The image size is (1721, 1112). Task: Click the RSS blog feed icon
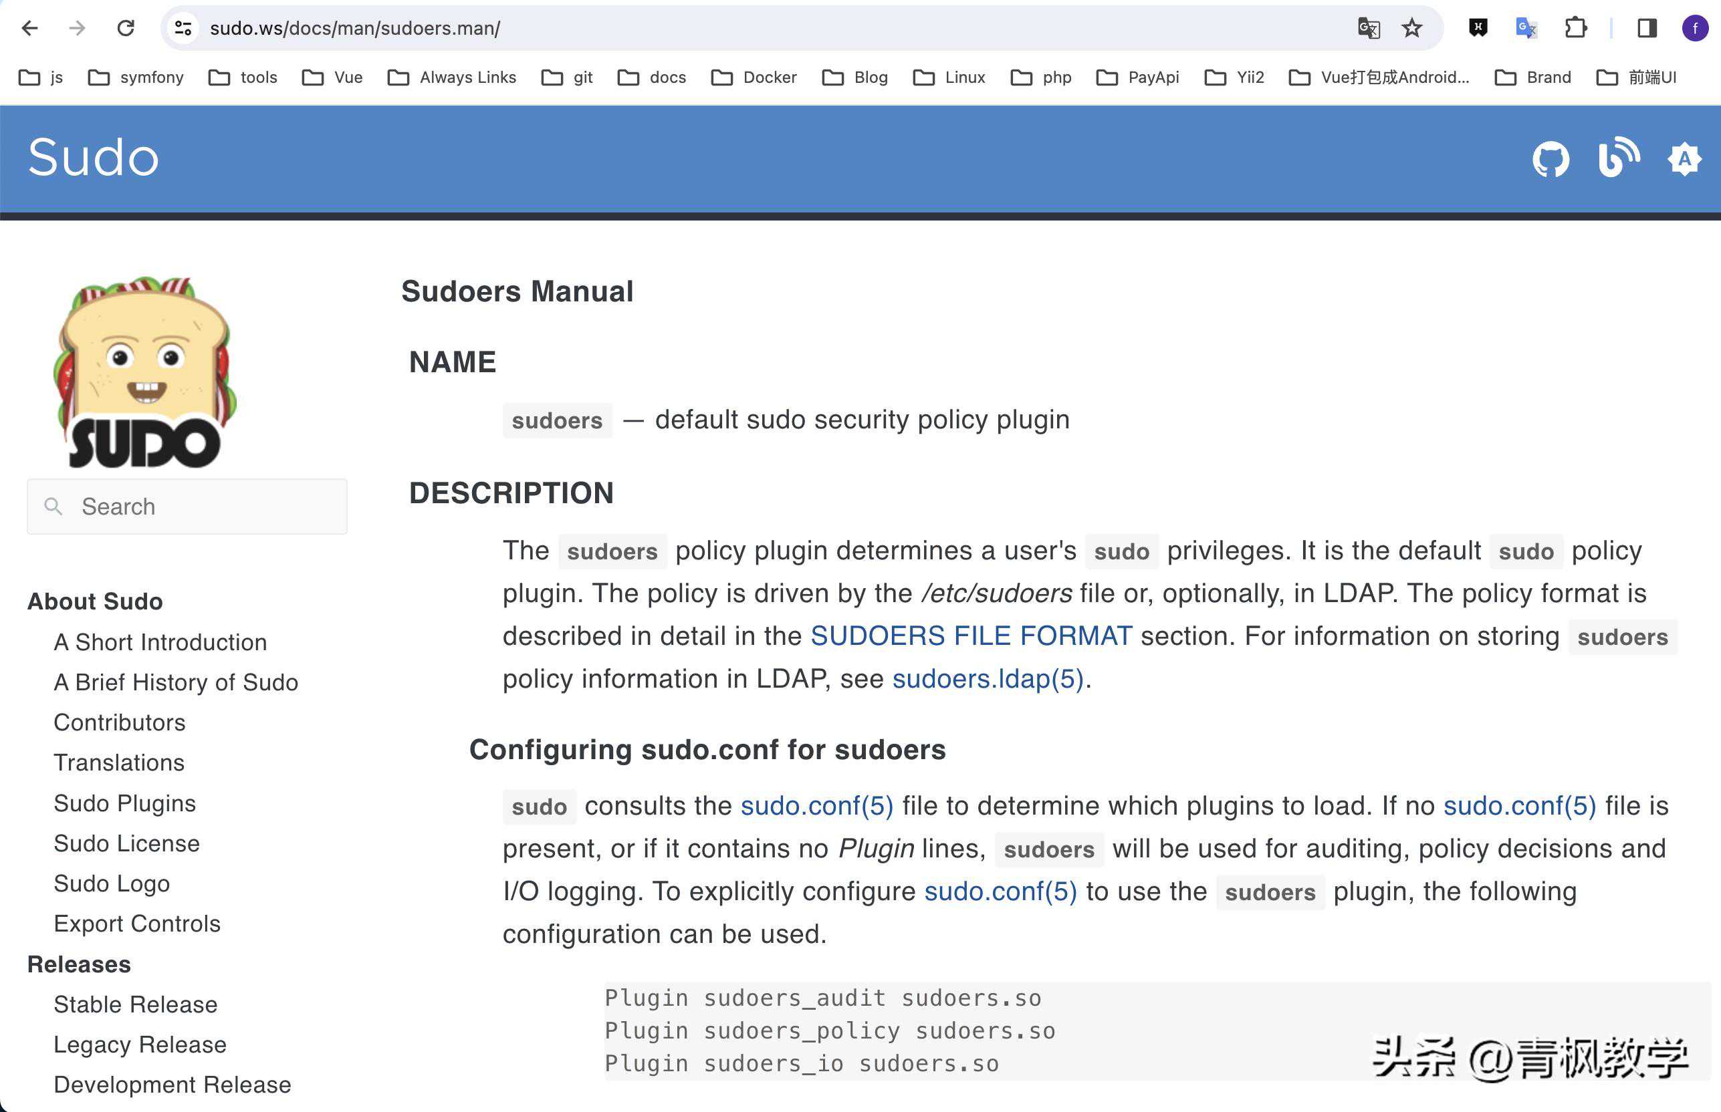1617,158
